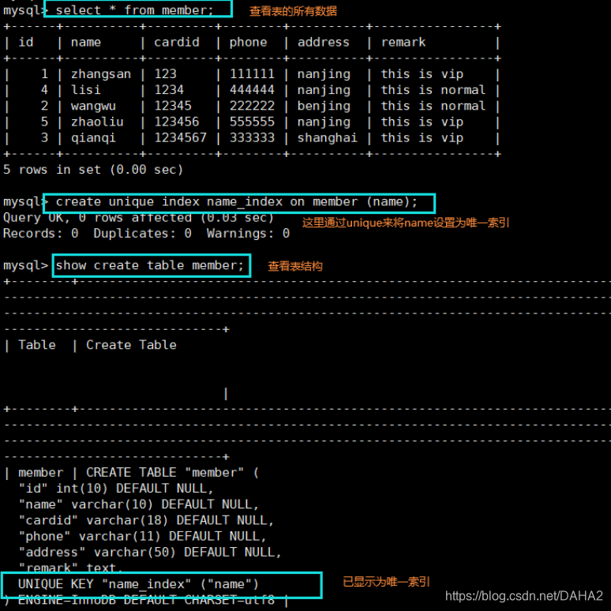The width and height of the screenshot is (611, 611).
Task: Click the "Table" column header of show create output
Action: (x=37, y=345)
